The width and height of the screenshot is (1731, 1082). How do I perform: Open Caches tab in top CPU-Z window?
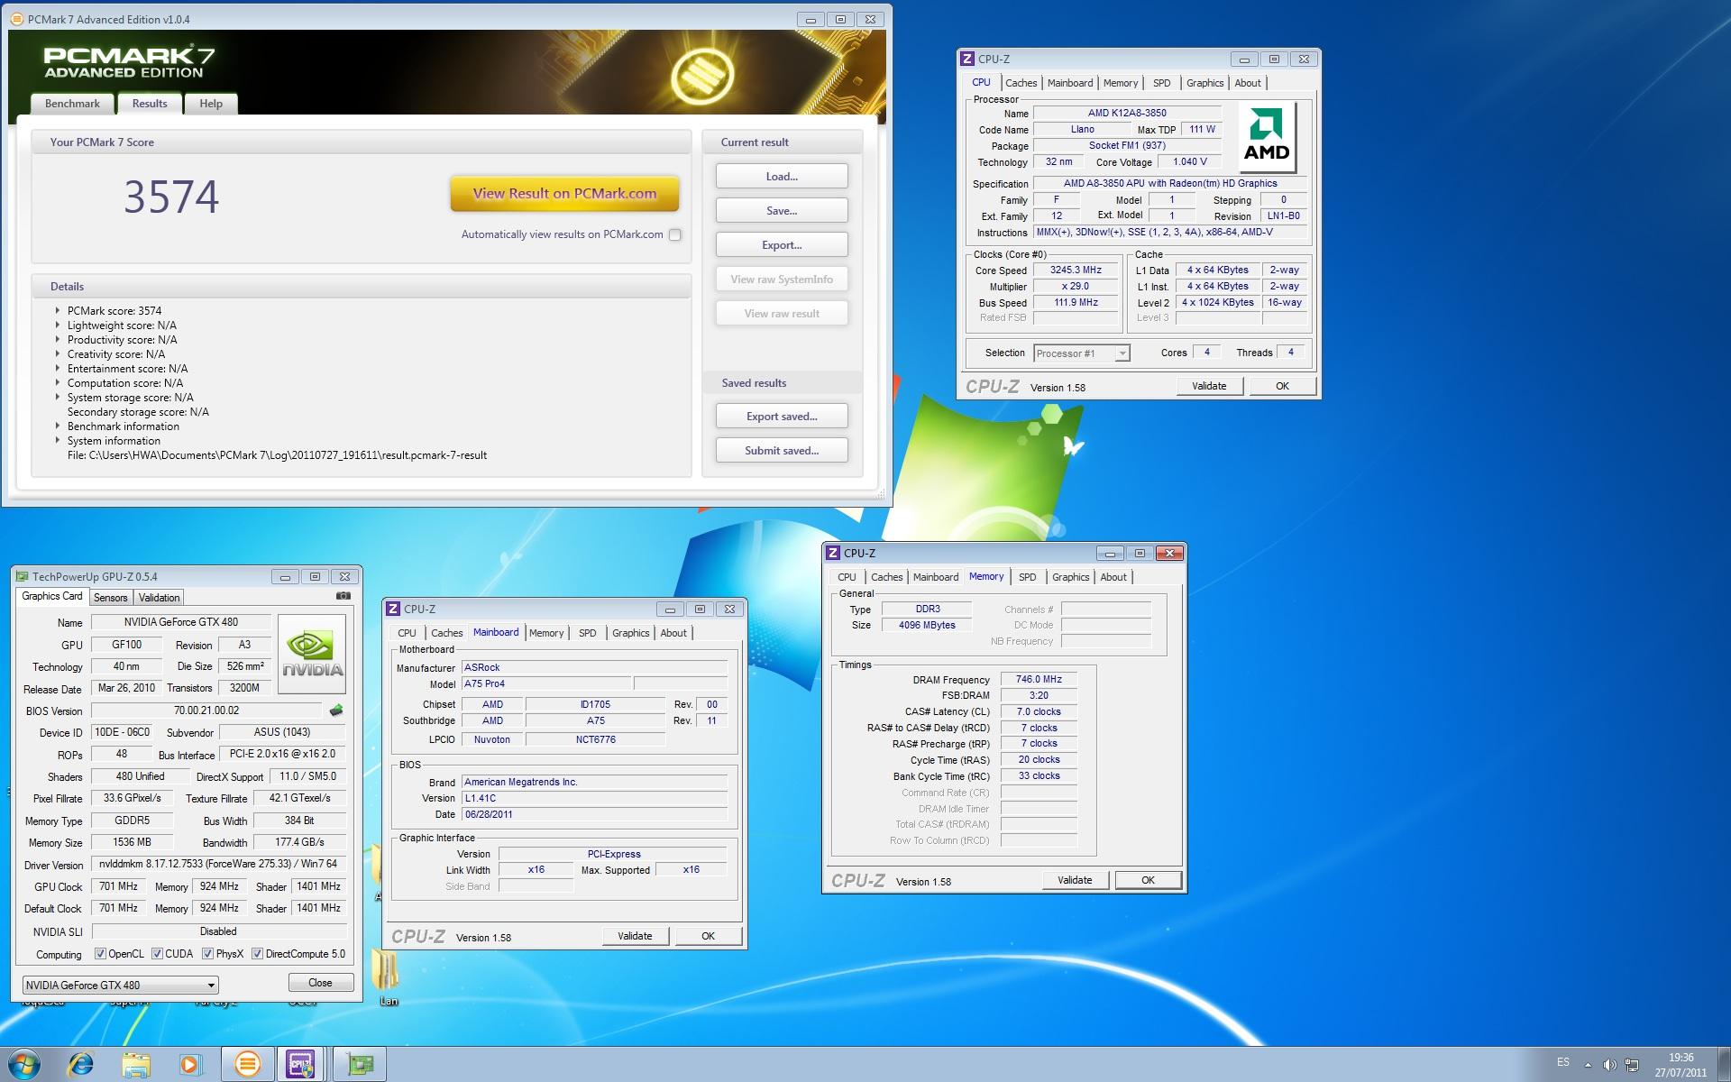[x=1021, y=83]
